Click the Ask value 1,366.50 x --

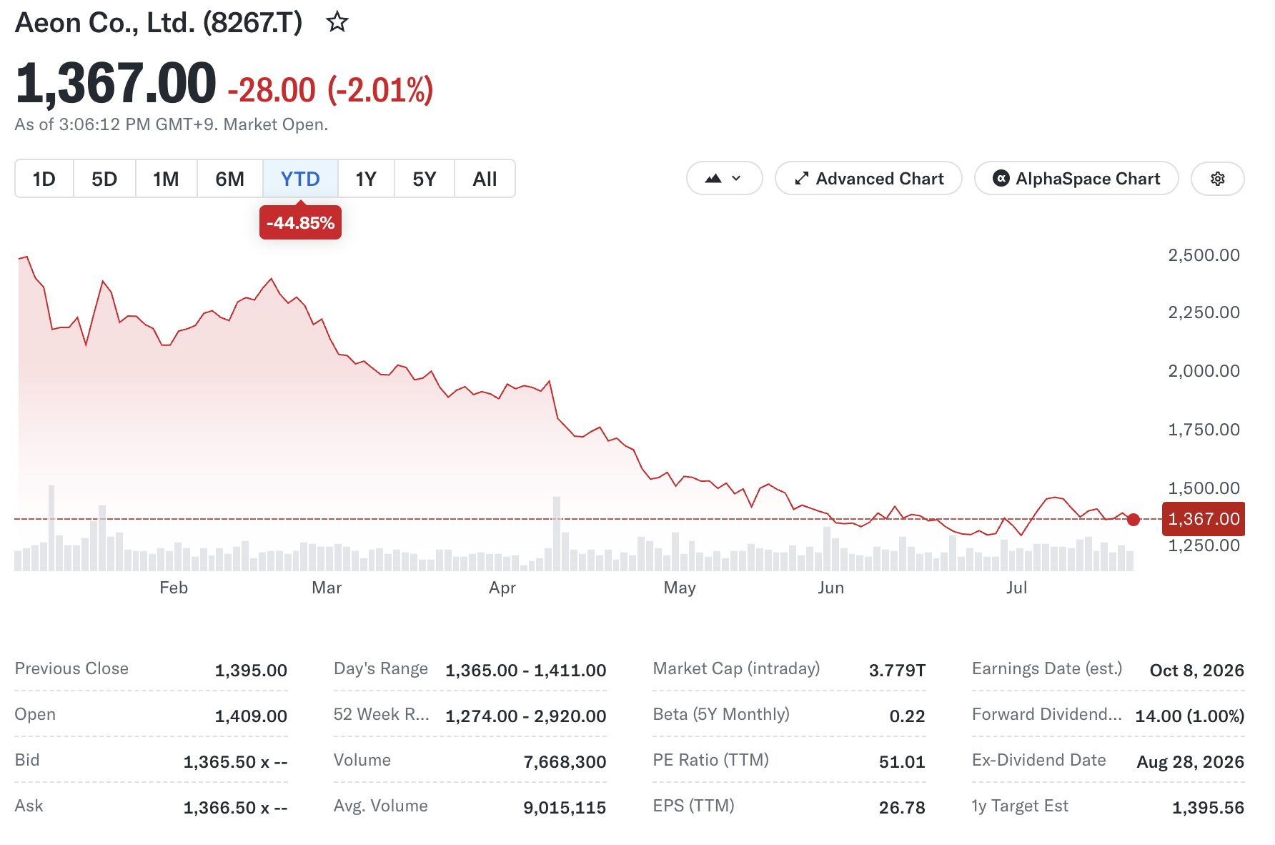(235, 808)
